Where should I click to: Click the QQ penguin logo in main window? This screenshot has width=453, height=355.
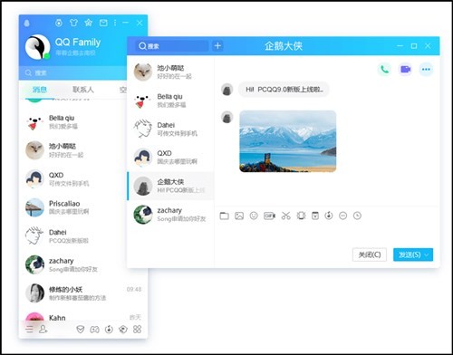pyautogui.click(x=27, y=23)
